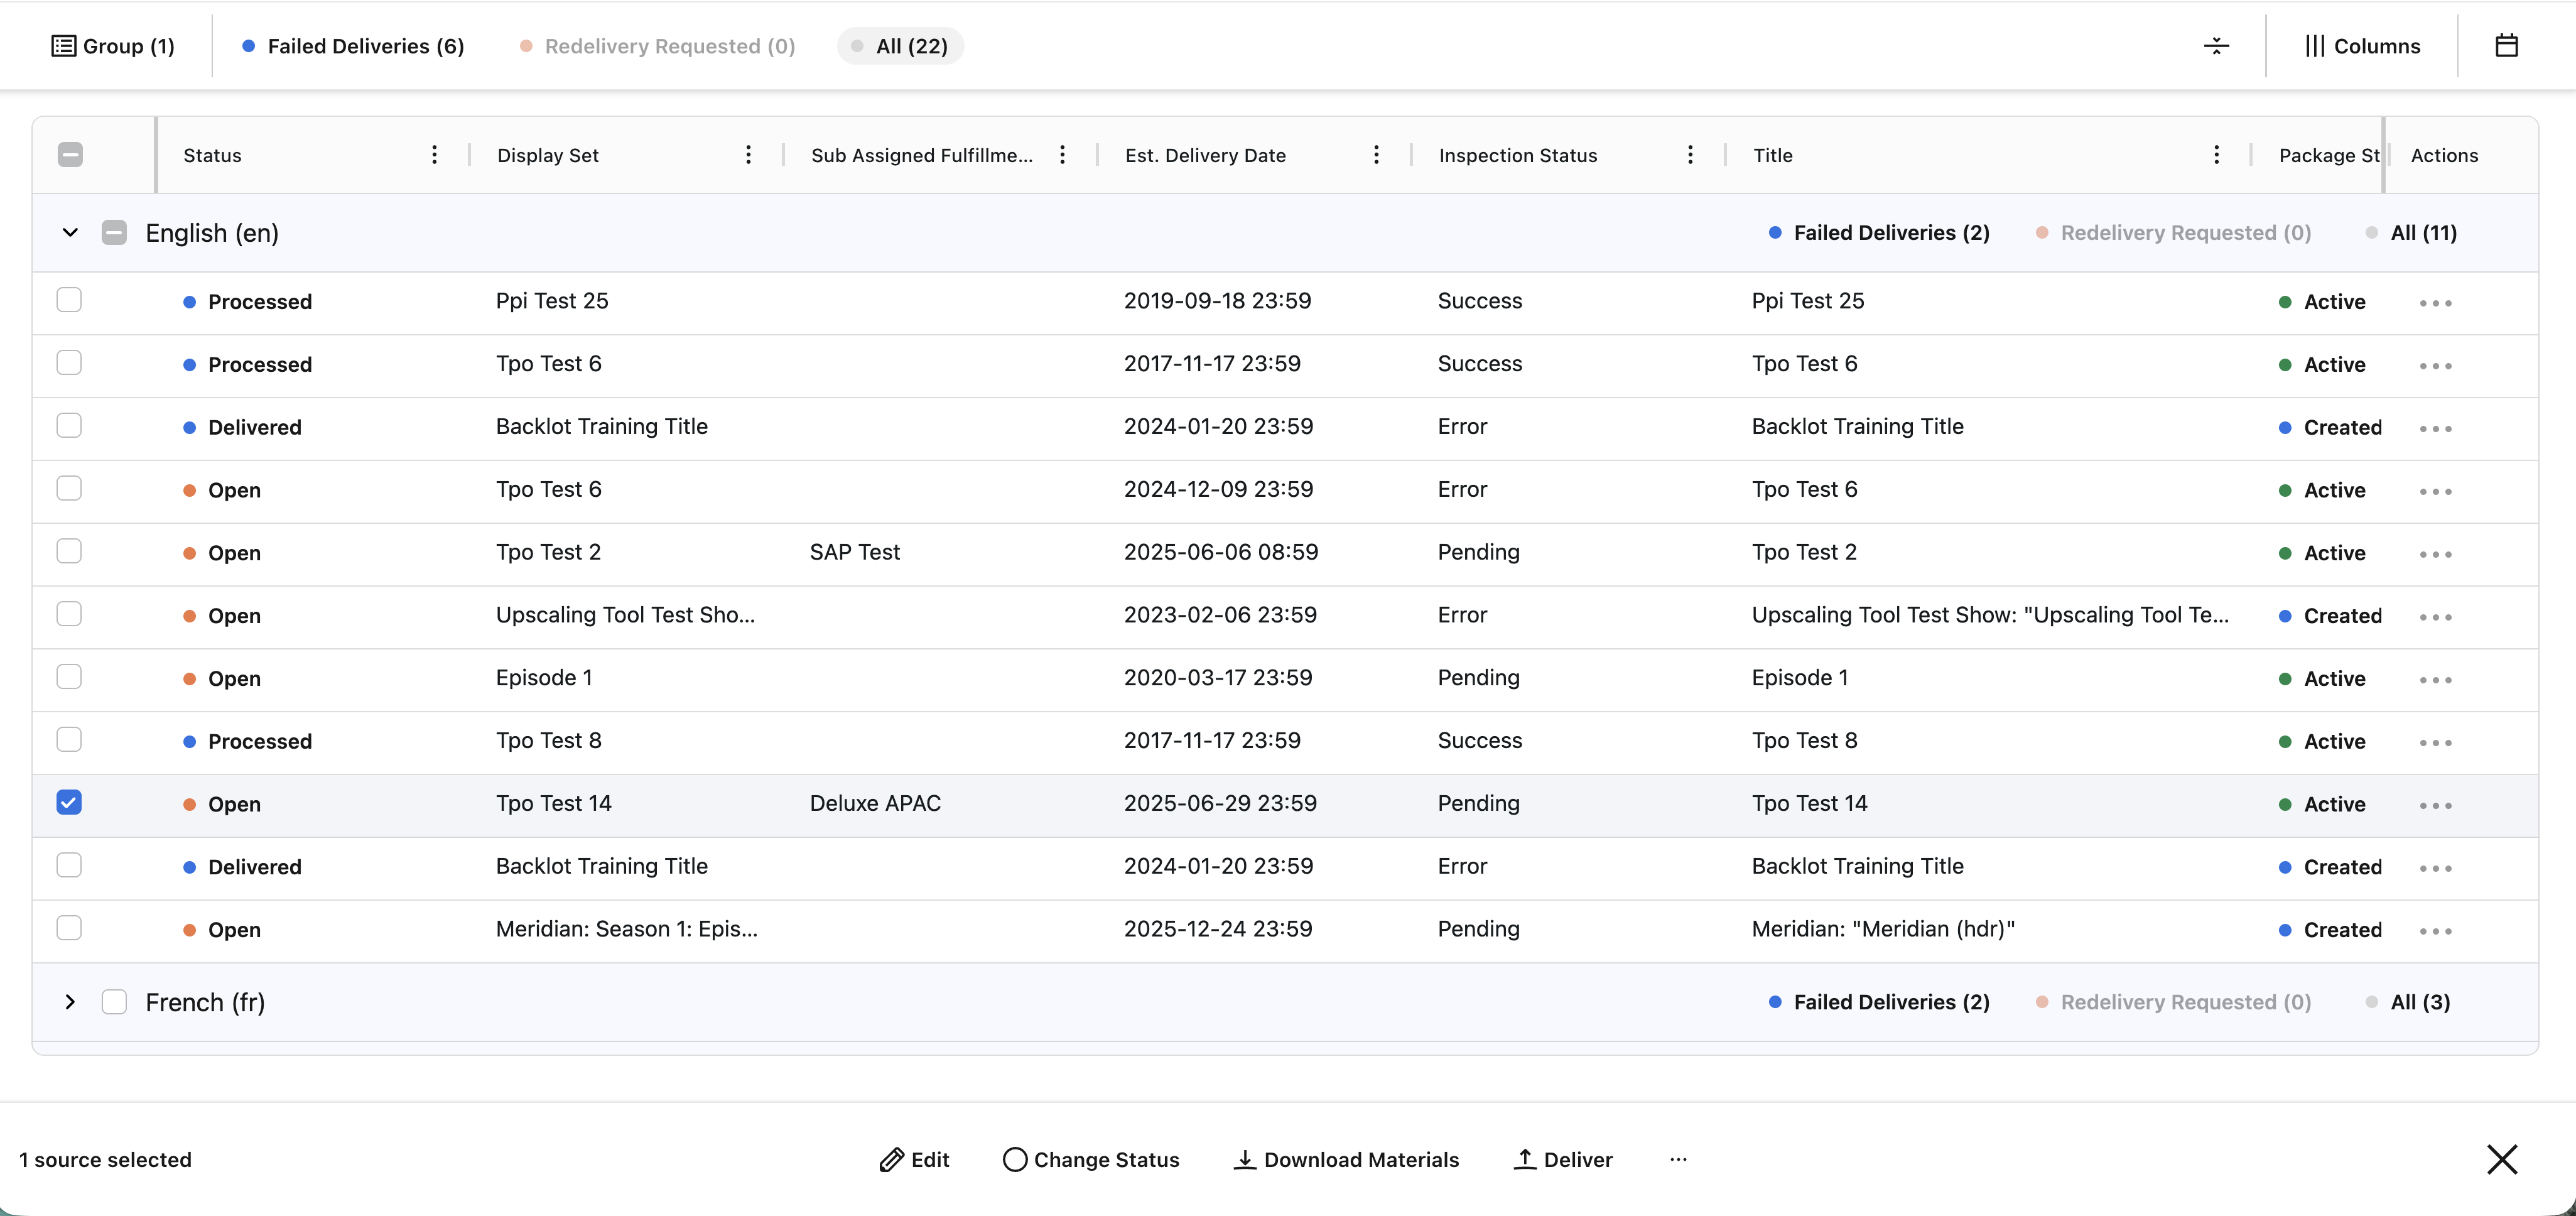Image resolution: width=2576 pixels, height=1216 pixels.
Task: Click the Deliver button in footer
Action: click(x=1563, y=1160)
